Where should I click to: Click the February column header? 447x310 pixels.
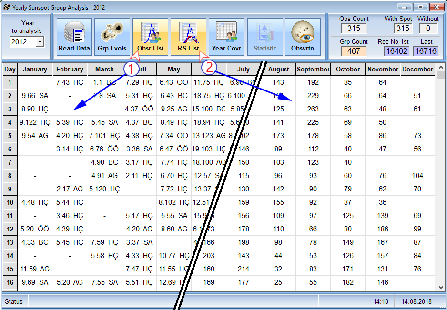(x=70, y=69)
